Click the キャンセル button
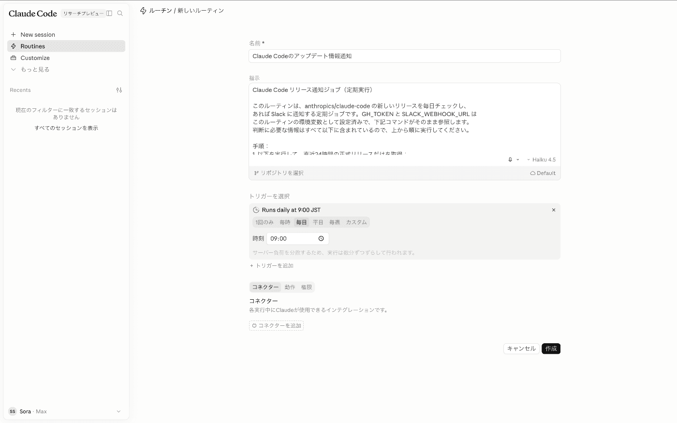Viewport: 677px width, 423px height. point(521,349)
